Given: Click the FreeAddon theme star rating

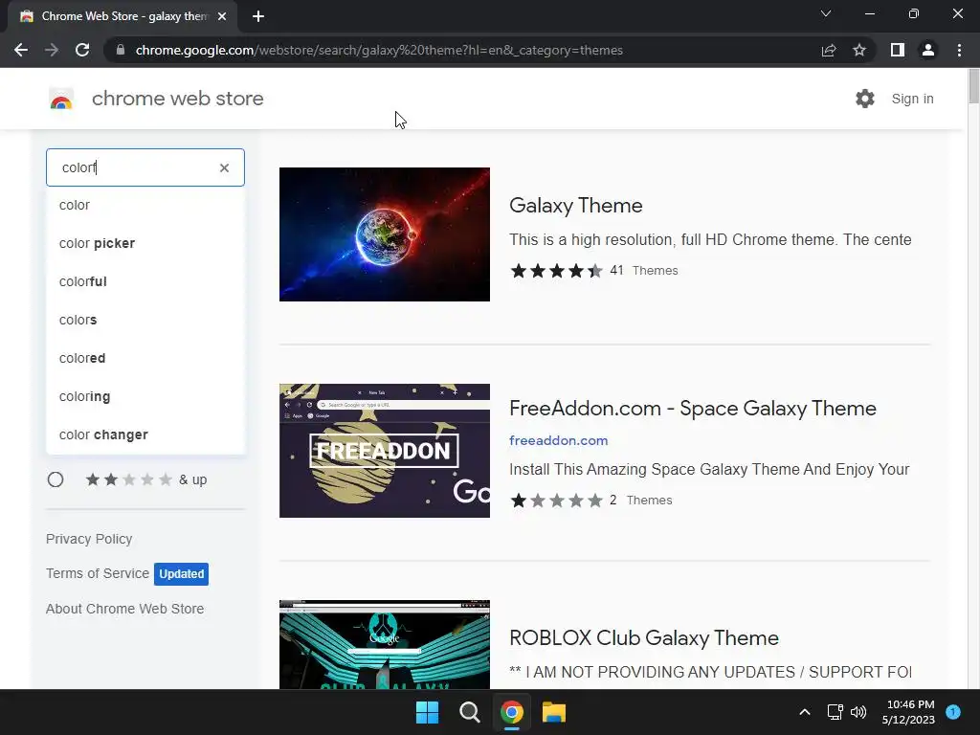Looking at the screenshot, I should click(x=556, y=501).
